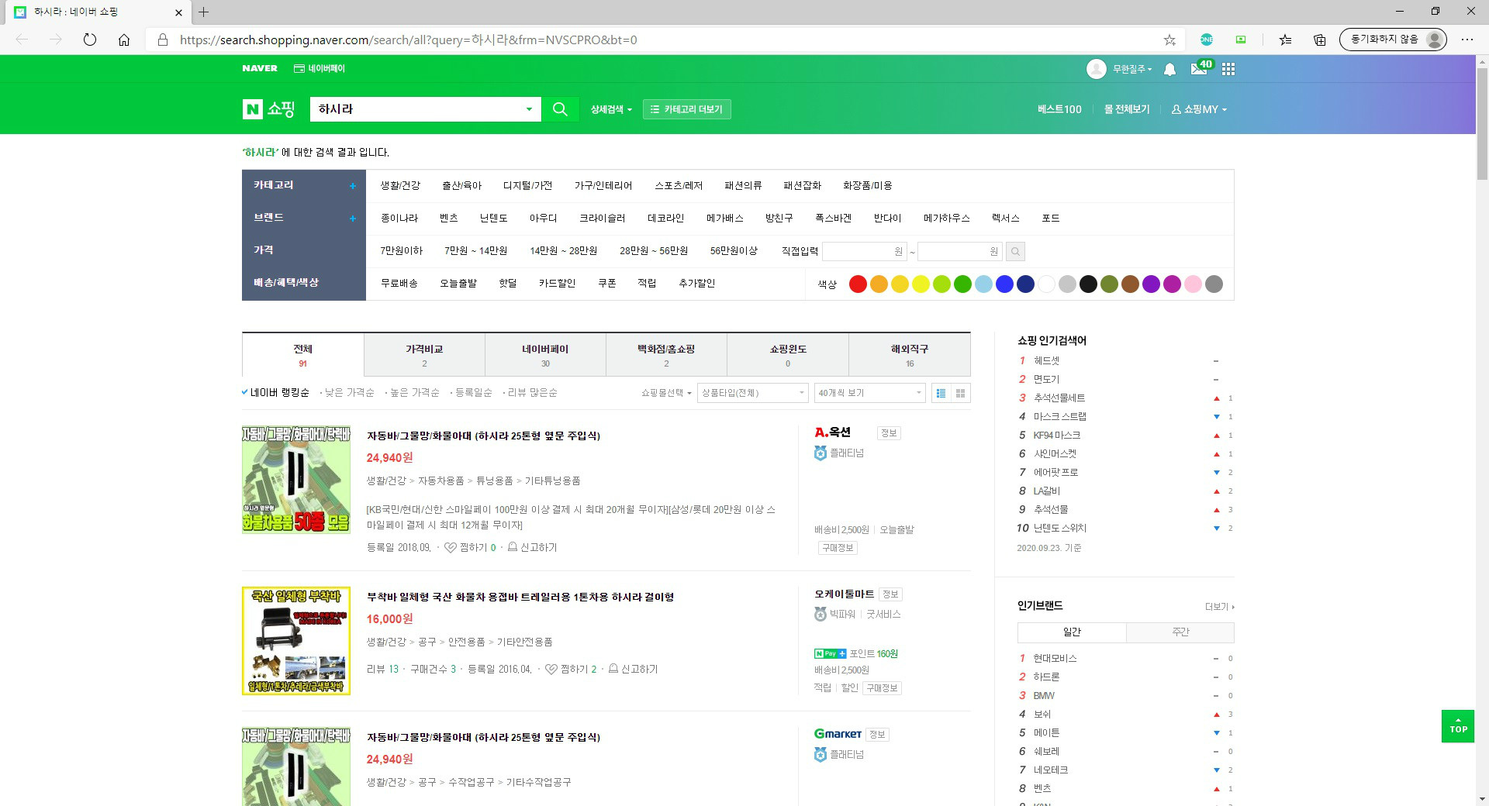Select 낮은 가격순 sort option
The height and width of the screenshot is (806, 1489).
(x=349, y=393)
